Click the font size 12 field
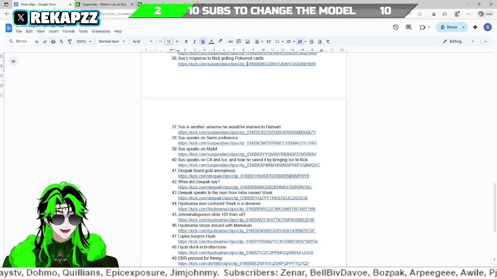Viewport: 497px width, 279px height. pos(169,41)
